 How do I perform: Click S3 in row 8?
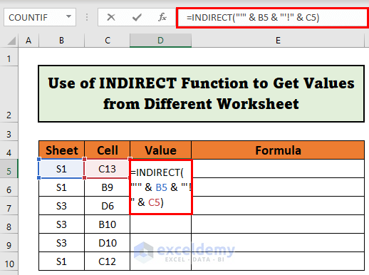tap(61, 224)
